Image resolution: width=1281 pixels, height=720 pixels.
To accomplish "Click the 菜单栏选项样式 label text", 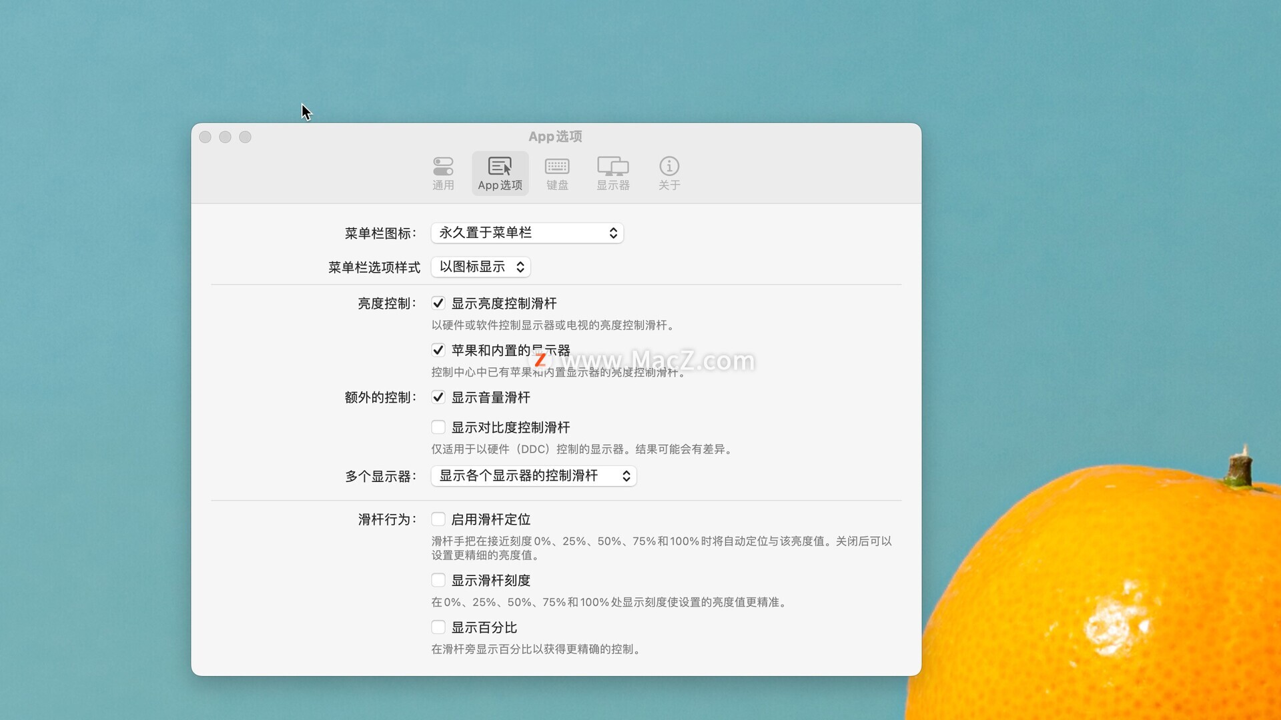I will point(374,267).
